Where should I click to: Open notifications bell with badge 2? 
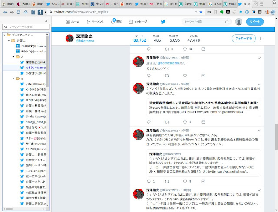(113, 21)
